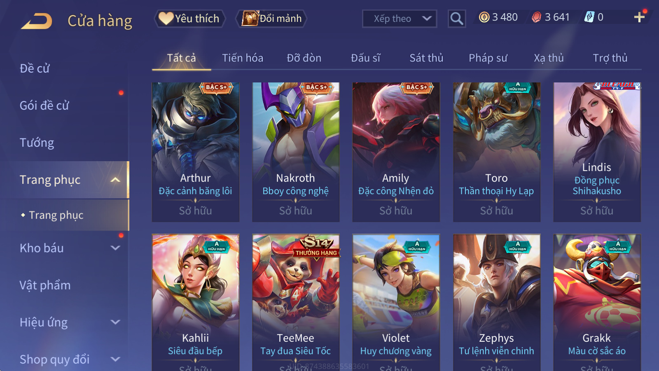Screen dimensions: 659x371
Task: Click the blue voucher ticket icon
Action: click(x=589, y=17)
